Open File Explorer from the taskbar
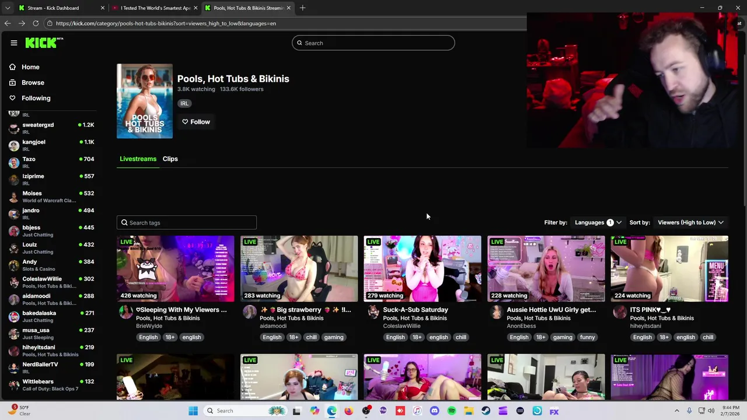 point(469,411)
